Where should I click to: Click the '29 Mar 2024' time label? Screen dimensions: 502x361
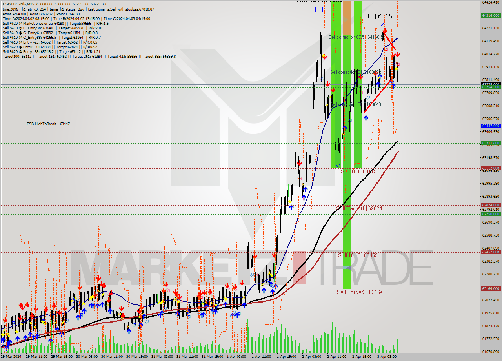[x=11, y=357]
